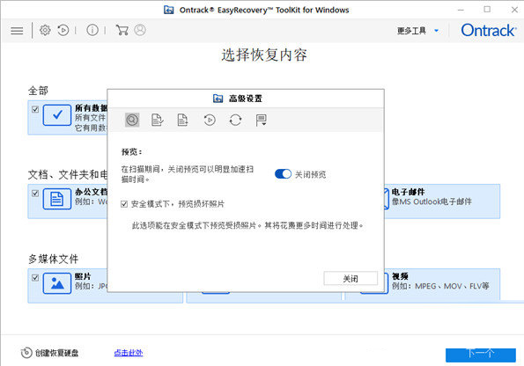Expand the 更多工具 dropdown
The height and width of the screenshot is (366, 524).
point(417,31)
